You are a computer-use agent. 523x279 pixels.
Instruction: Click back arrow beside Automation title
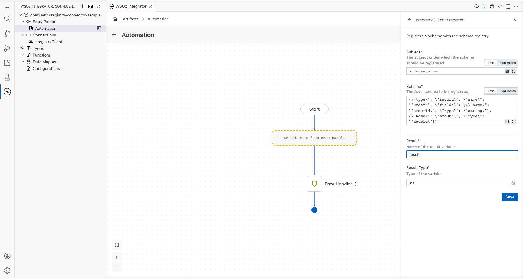(x=114, y=35)
